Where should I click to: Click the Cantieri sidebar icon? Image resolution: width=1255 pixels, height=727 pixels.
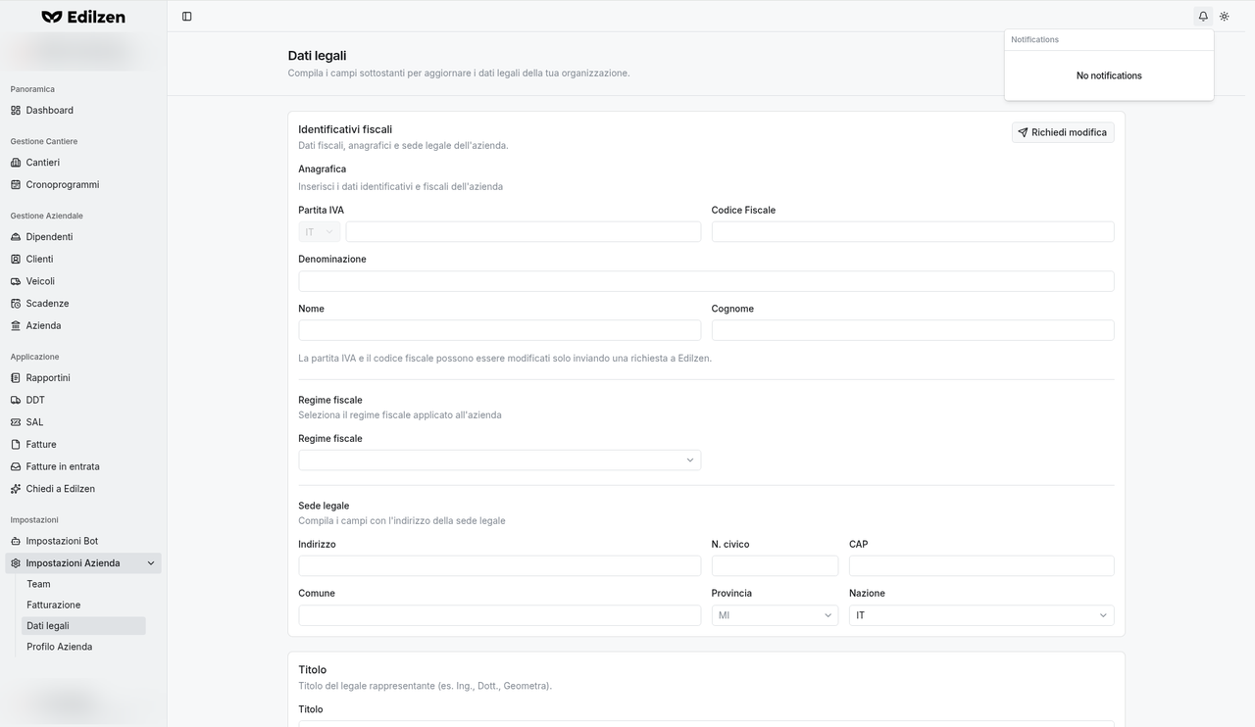(x=16, y=163)
